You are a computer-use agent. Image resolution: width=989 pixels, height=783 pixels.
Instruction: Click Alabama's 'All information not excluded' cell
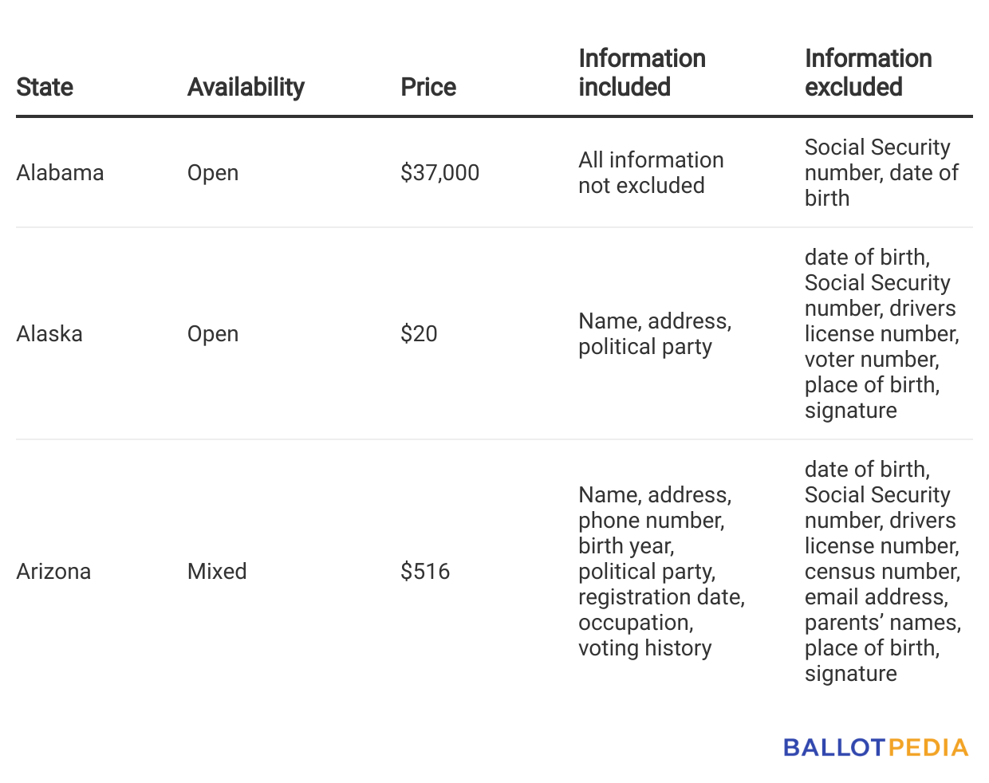pyautogui.click(x=651, y=173)
